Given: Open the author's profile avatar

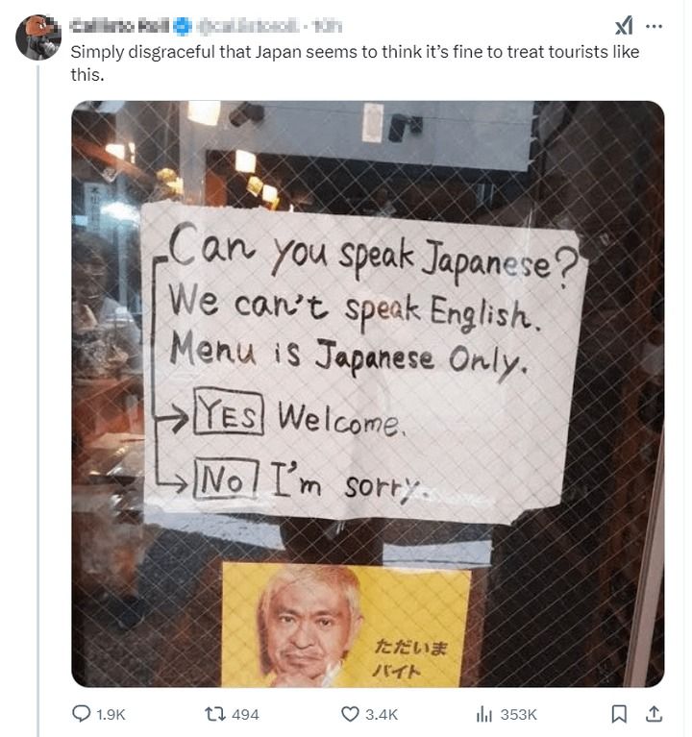Looking at the screenshot, I should click(38, 37).
